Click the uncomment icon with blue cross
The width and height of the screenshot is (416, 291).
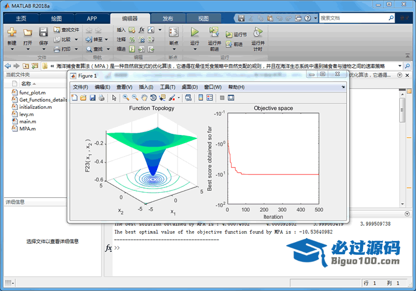pos(141,40)
